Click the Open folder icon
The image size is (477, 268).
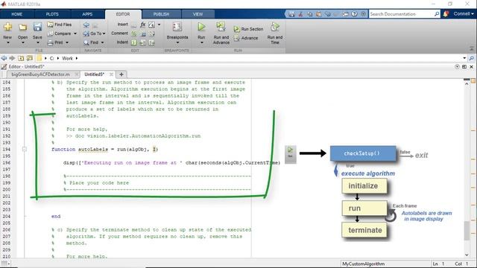[x=22, y=27]
